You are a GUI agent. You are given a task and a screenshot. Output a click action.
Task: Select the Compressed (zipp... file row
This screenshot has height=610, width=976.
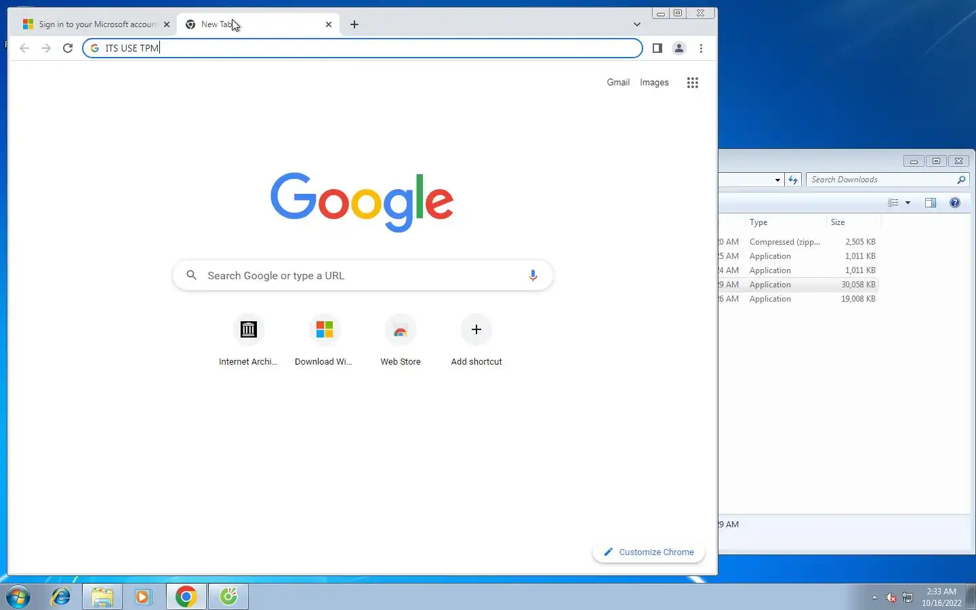point(798,242)
